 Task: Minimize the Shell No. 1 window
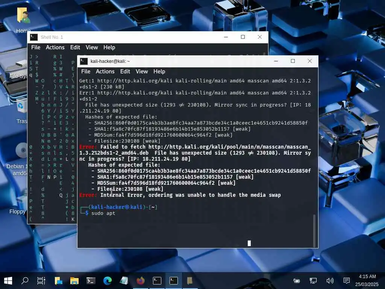tap(226, 37)
